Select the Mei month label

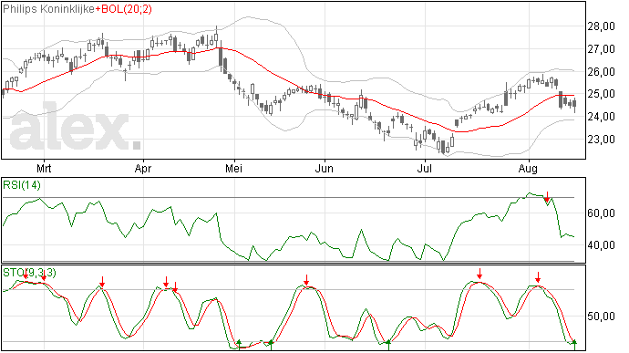(x=233, y=168)
